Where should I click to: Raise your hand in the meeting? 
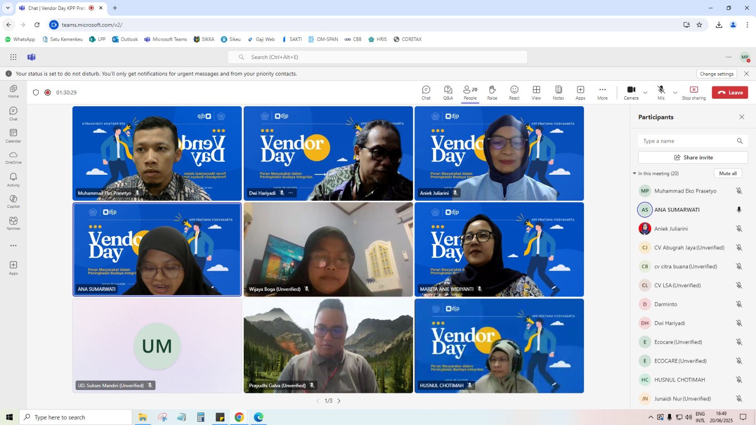(492, 92)
